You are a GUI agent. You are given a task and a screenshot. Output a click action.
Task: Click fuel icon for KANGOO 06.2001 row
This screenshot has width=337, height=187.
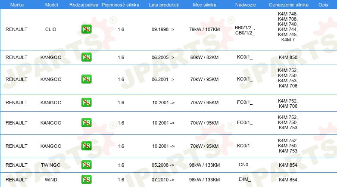coord(86,79)
